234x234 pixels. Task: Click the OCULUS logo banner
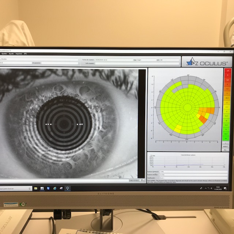click(x=207, y=62)
